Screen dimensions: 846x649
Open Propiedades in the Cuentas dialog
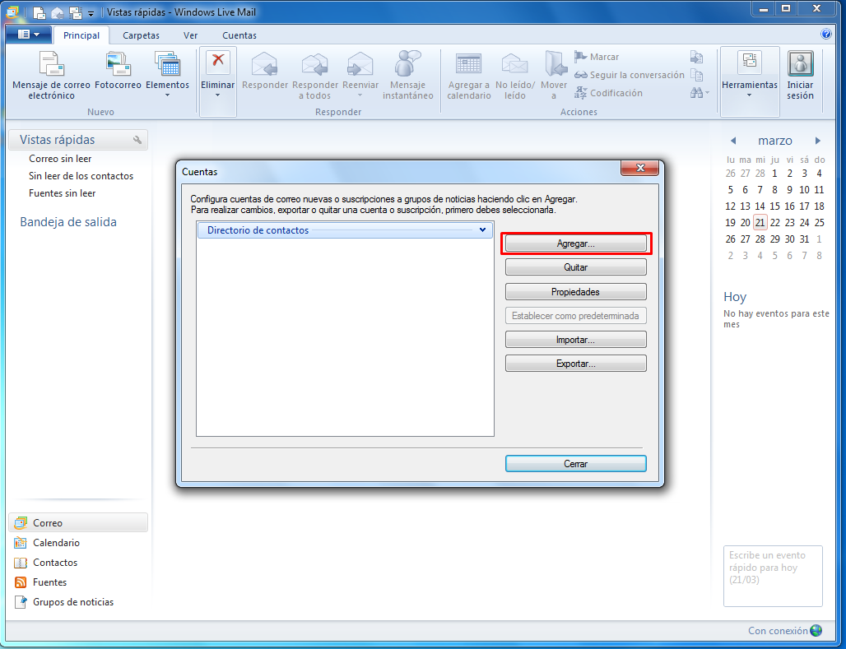pyautogui.click(x=576, y=292)
